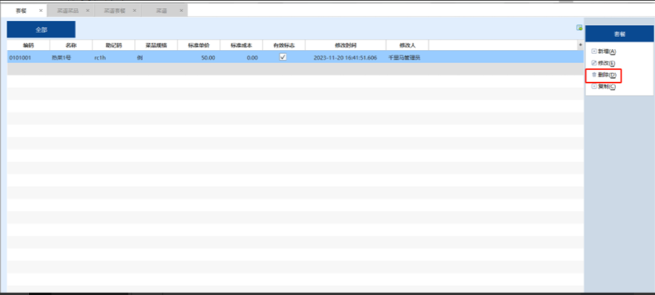The width and height of the screenshot is (655, 295).
Task: Click the 复制(C) copy icon
Action: [x=594, y=86]
